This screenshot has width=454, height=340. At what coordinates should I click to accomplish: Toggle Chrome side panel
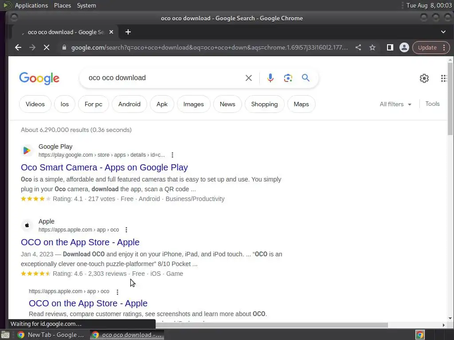(390, 47)
